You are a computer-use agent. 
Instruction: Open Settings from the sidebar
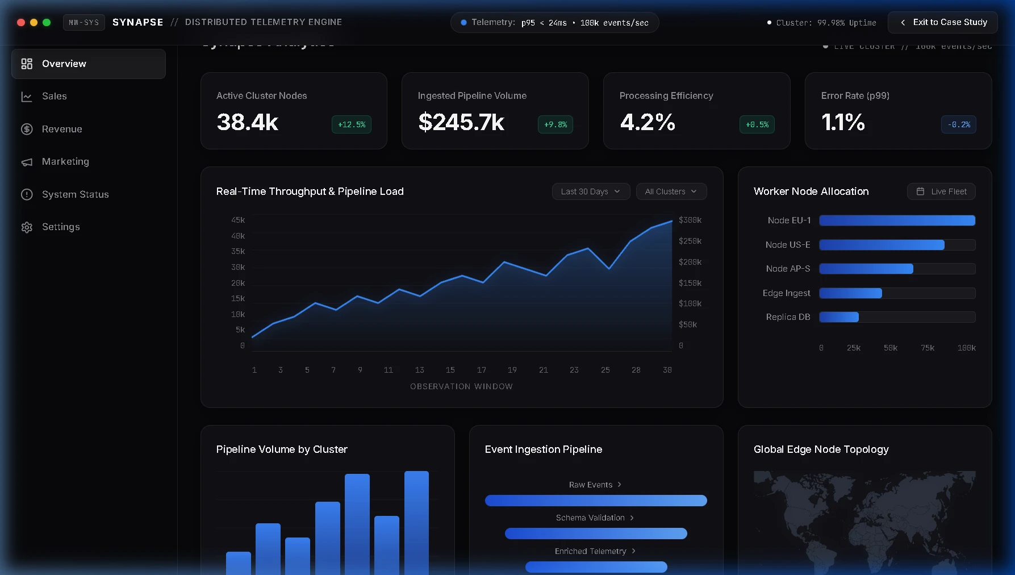pos(89,227)
